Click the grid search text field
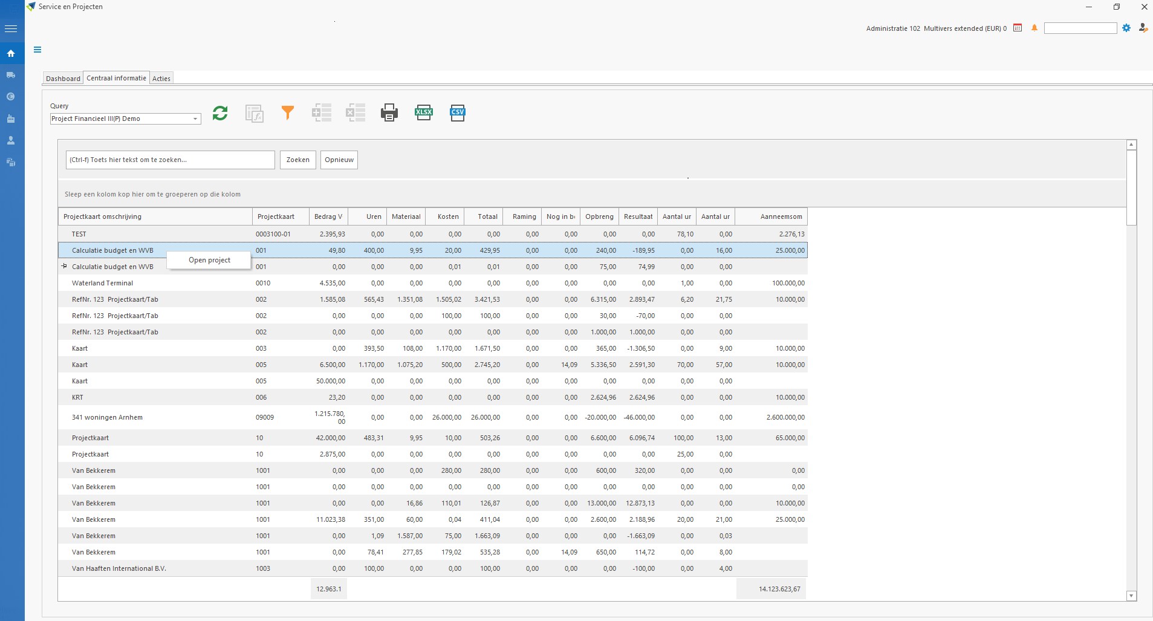 170,160
